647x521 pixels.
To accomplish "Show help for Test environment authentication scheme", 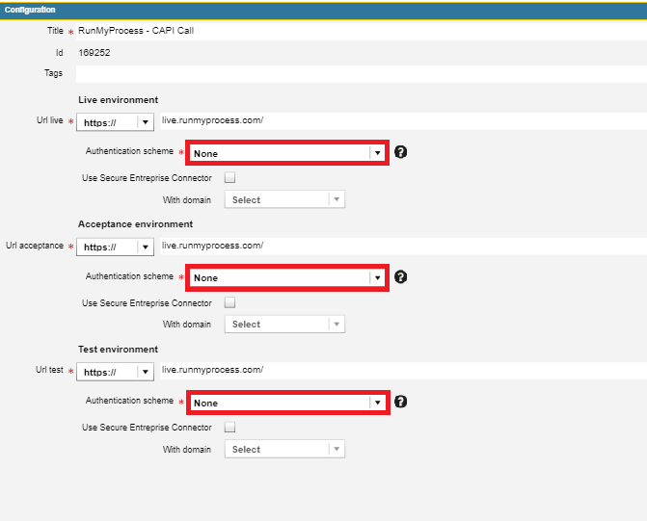I will pos(401,402).
